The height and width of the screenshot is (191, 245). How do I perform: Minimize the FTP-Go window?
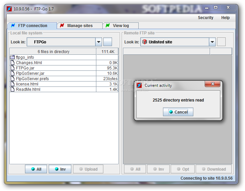[207, 7]
